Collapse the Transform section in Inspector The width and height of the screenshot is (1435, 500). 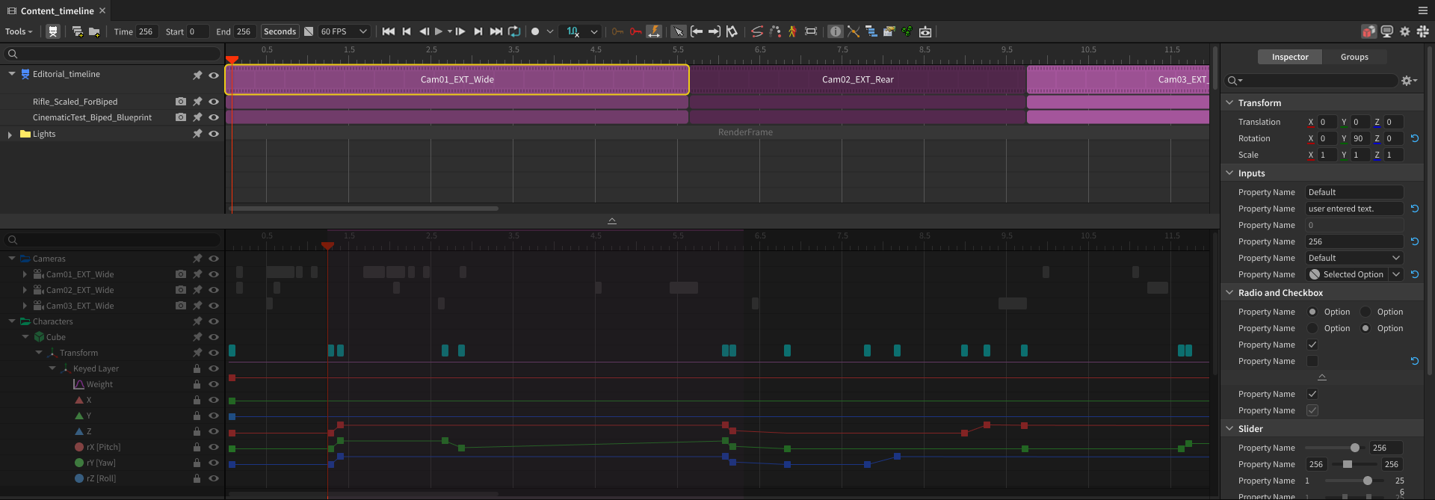[x=1229, y=102]
